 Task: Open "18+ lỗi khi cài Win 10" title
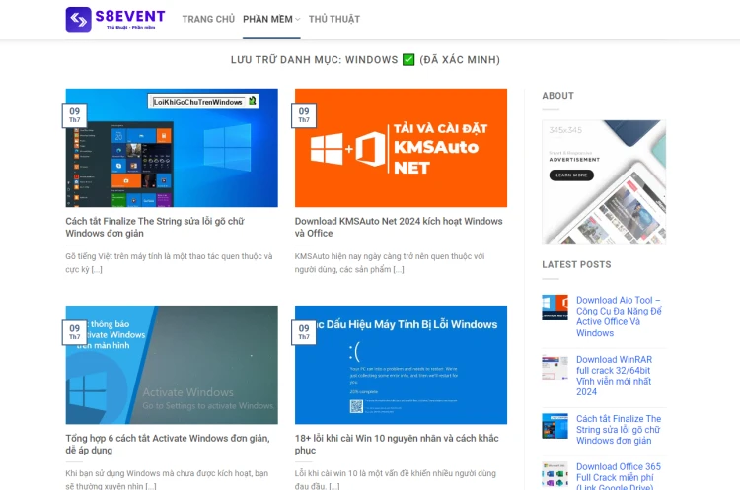click(x=396, y=444)
